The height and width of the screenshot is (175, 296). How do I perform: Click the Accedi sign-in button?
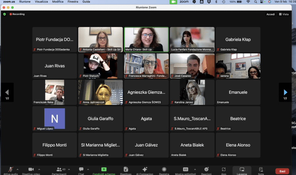click(271, 14)
